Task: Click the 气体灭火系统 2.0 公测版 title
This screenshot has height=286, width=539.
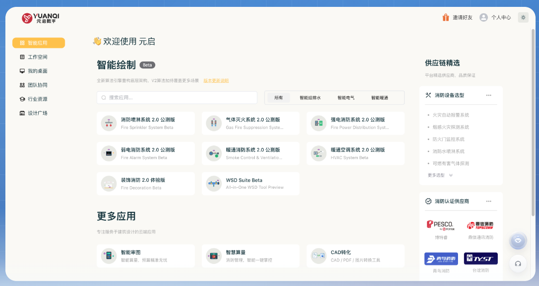Action: pyautogui.click(x=253, y=120)
